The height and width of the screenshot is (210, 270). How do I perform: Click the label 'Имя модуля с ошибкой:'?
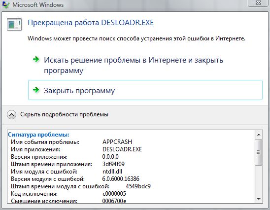click(x=44, y=172)
